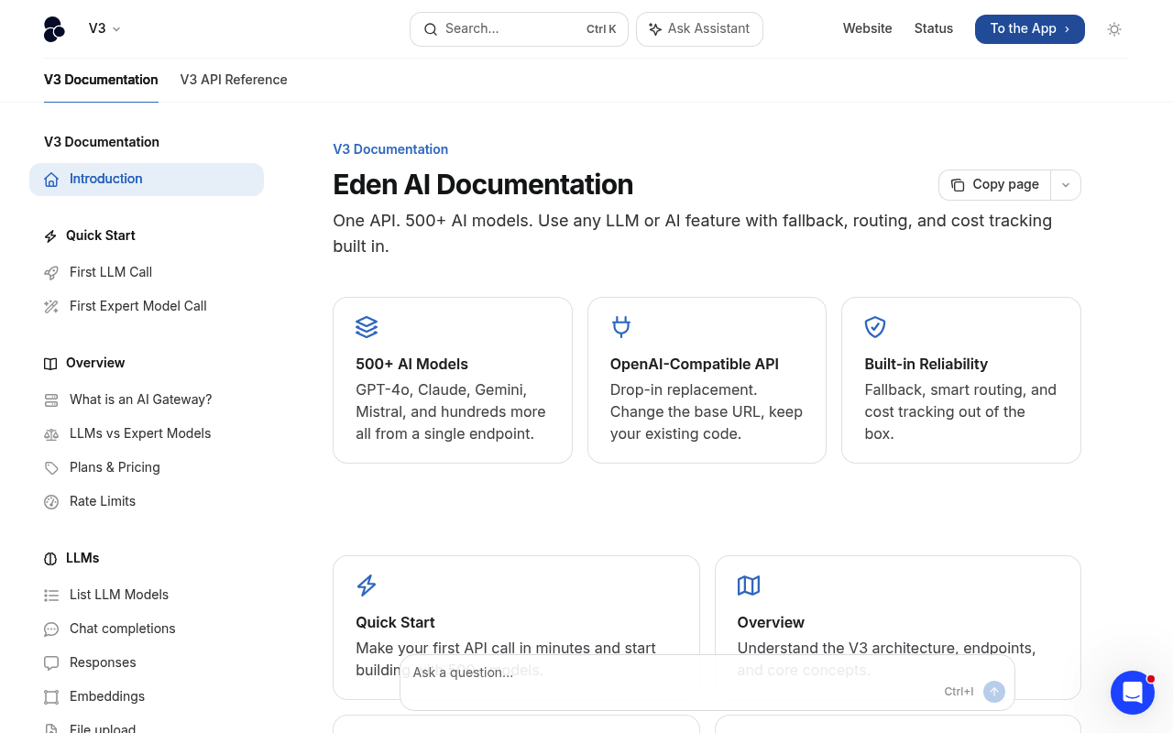Open LLMs vs Expert Models page

[140, 433]
